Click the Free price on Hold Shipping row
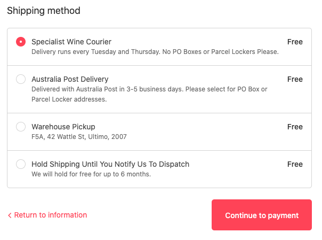 click(295, 164)
